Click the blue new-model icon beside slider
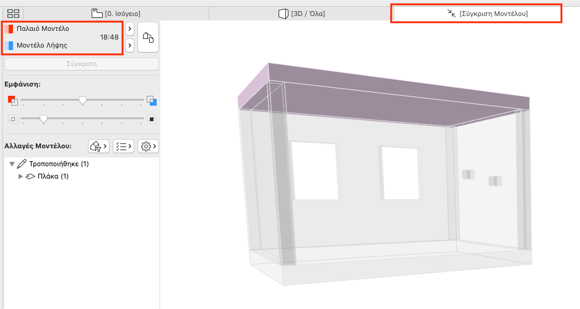The height and width of the screenshot is (309, 580). coord(152,100)
